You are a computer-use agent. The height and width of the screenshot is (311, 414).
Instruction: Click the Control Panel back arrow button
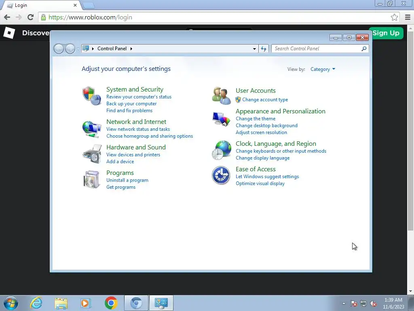coord(59,49)
